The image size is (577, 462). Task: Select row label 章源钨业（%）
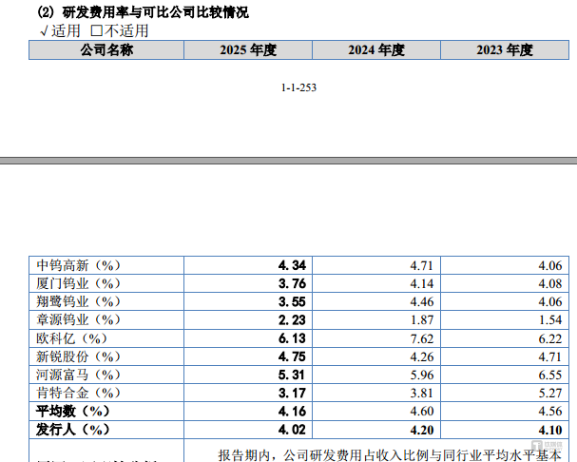click(x=78, y=319)
